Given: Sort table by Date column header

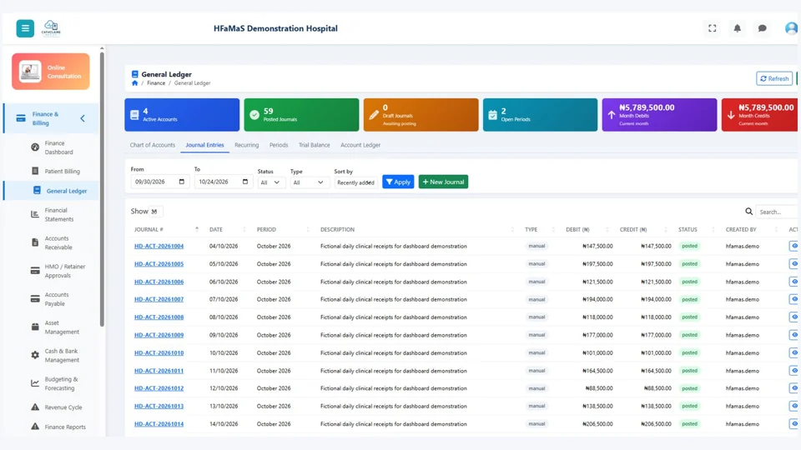Looking at the screenshot, I should 227,230.
